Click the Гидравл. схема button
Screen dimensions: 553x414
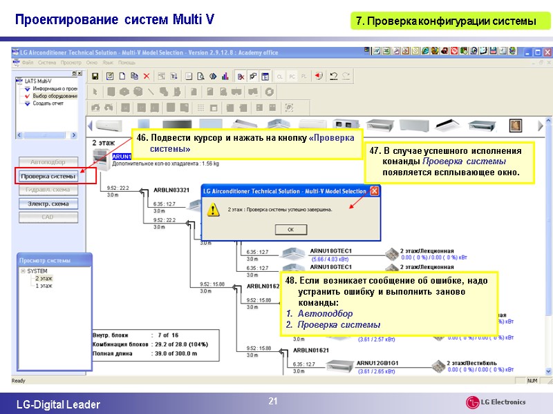point(48,189)
